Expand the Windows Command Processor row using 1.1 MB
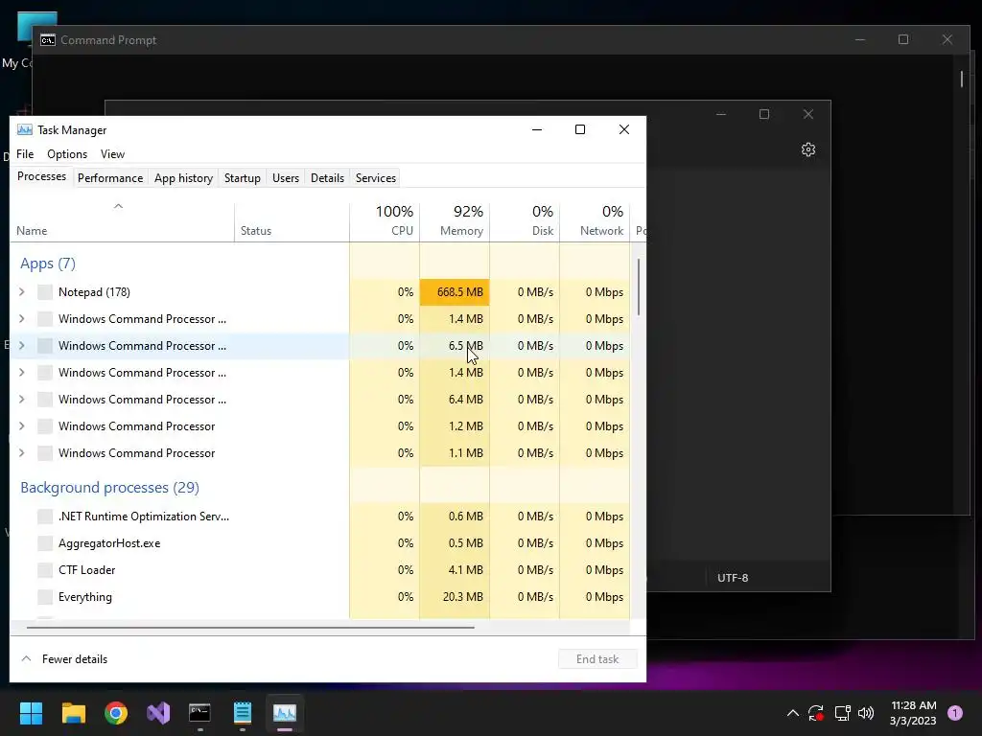Viewport: 982px width, 736px height. coord(22,453)
